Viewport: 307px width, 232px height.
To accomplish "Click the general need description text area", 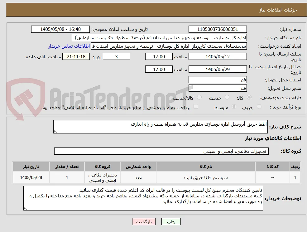I will [160, 127].
